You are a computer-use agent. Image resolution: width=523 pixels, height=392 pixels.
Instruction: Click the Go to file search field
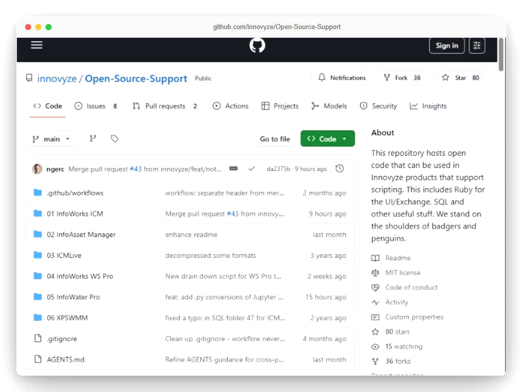[x=275, y=139]
